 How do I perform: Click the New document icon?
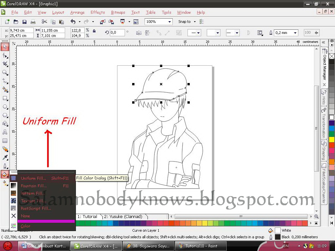(7, 22)
